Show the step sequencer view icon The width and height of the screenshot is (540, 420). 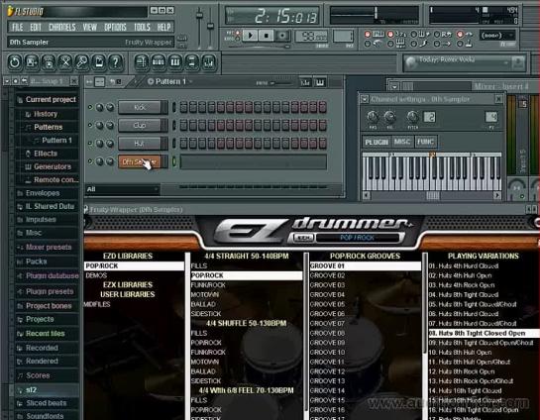pyautogui.click(x=159, y=62)
